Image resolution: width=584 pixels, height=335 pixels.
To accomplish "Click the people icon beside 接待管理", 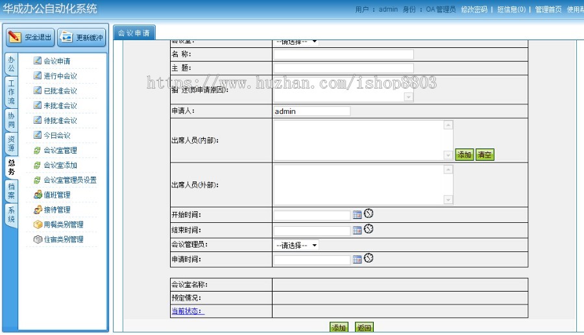I will (x=38, y=210).
